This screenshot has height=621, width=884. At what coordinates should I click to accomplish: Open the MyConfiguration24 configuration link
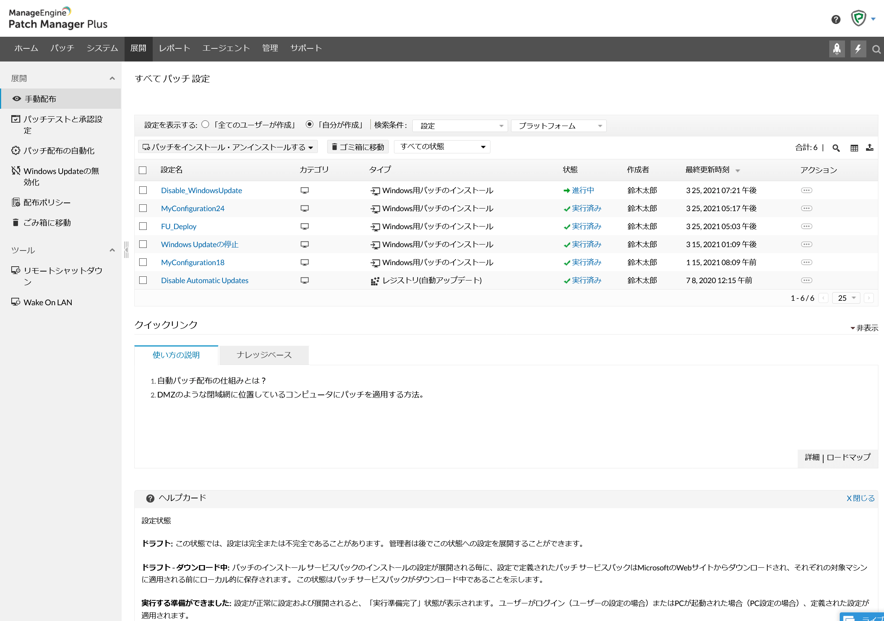click(x=192, y=208)
